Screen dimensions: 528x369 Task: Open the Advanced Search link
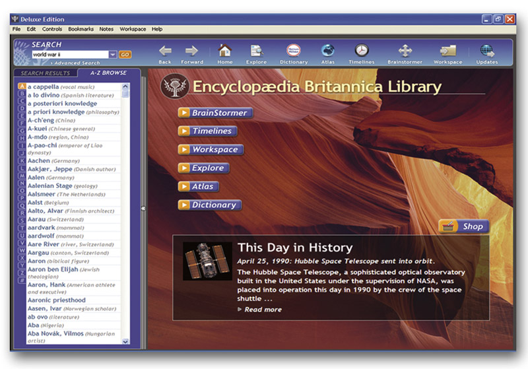[x=75, y=63]
